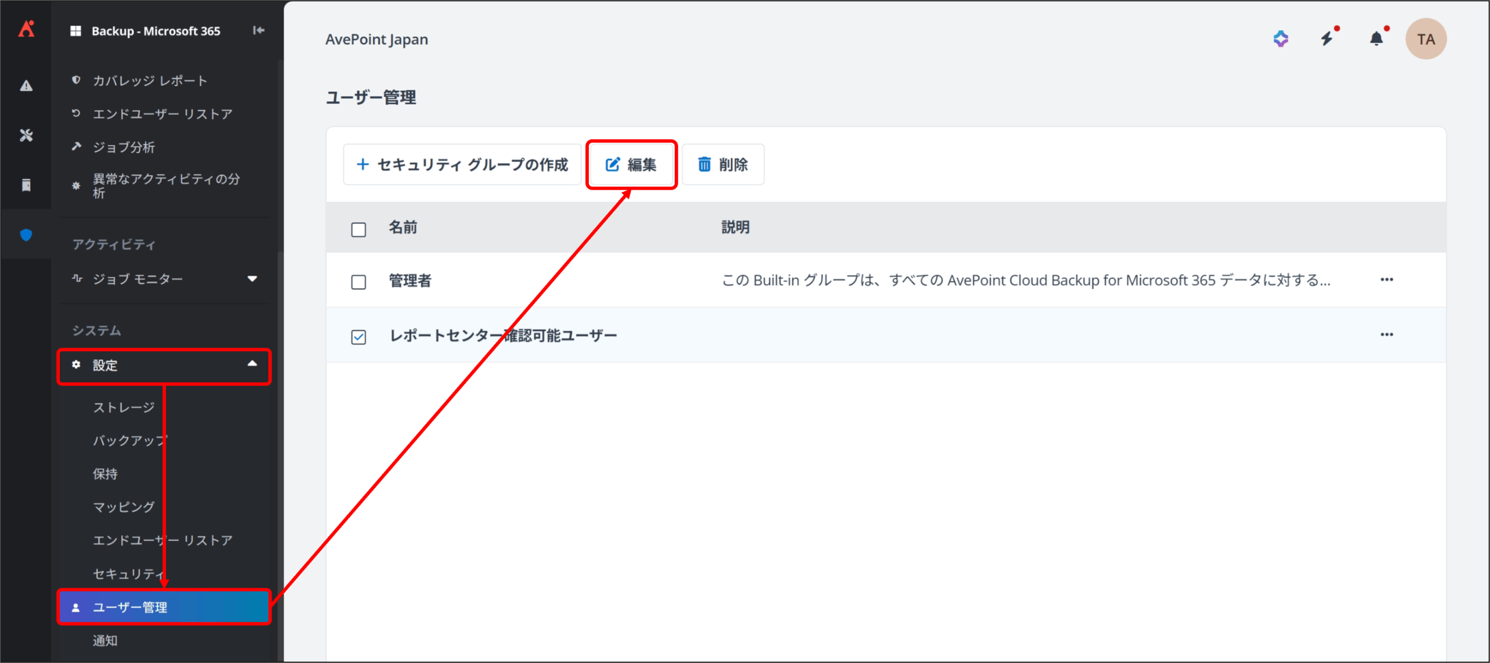1490x663 pixels.
Task: Open the wrench tools sidebar icon
Action: 26,136
